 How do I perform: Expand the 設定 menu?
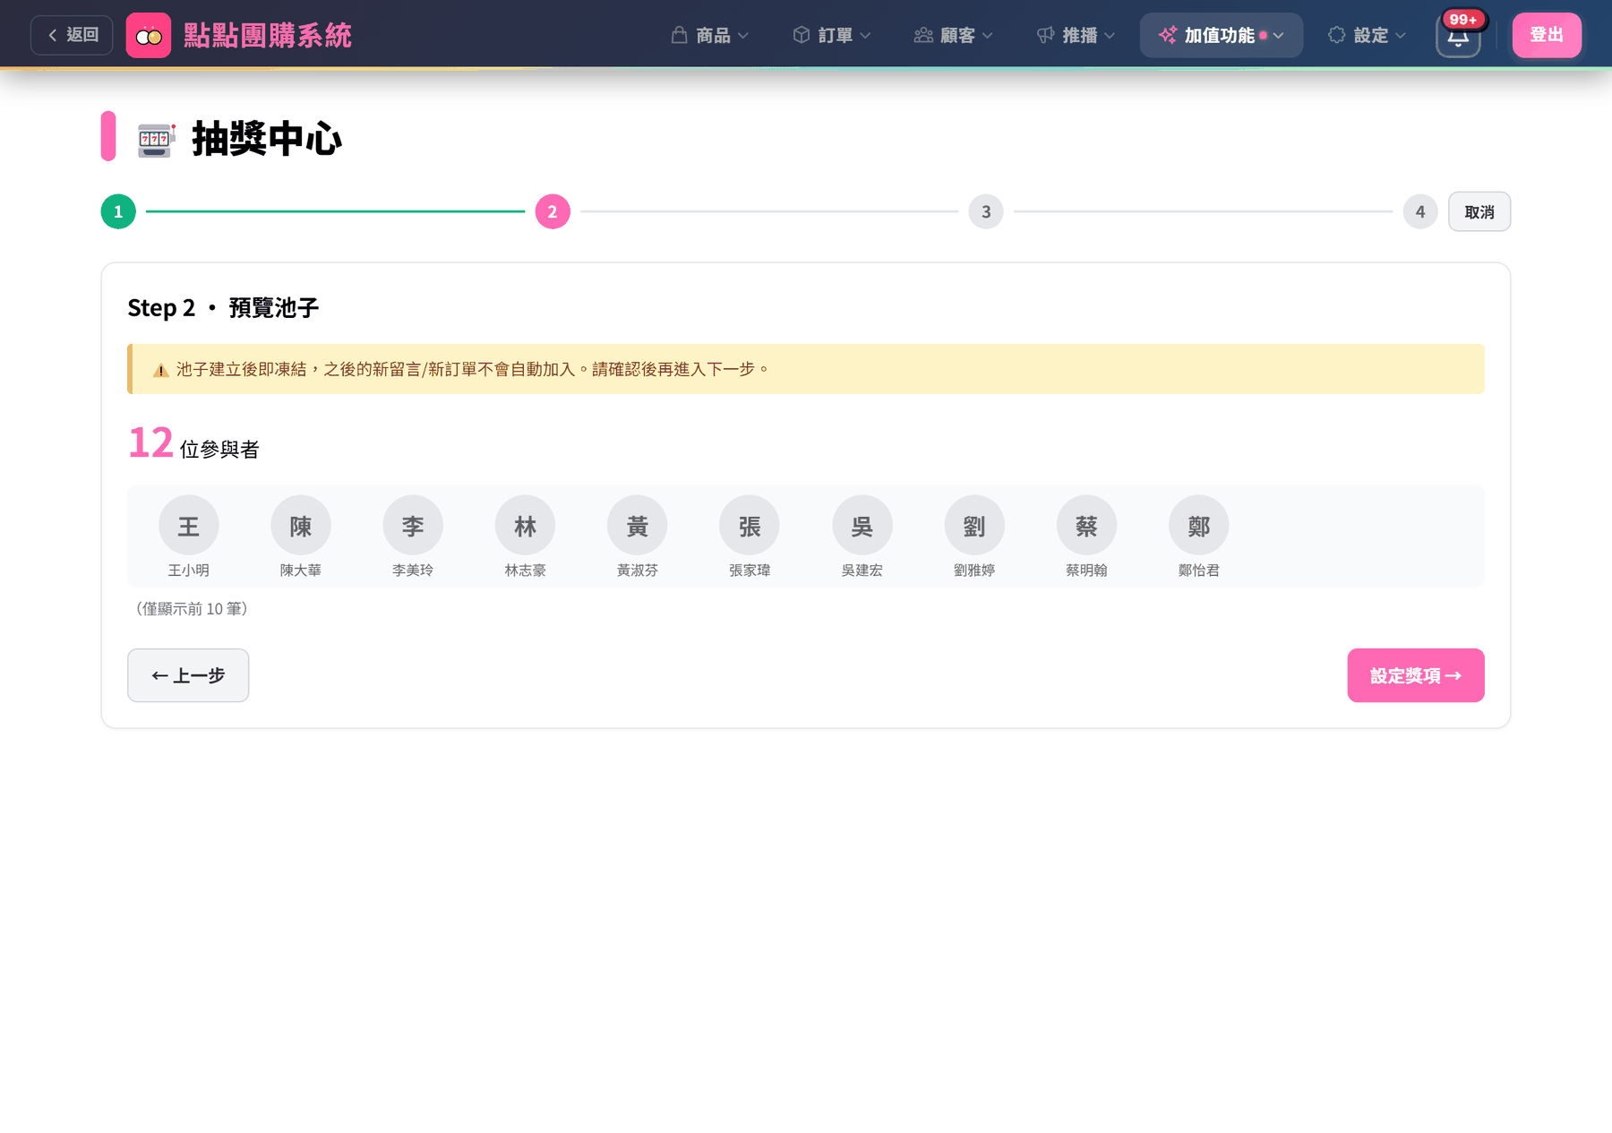coord(1367,36)
